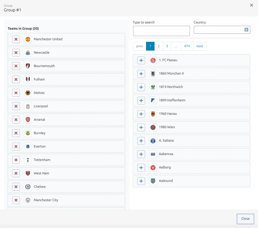
Task: Select the Bournemouth team name
Action: 44,66
